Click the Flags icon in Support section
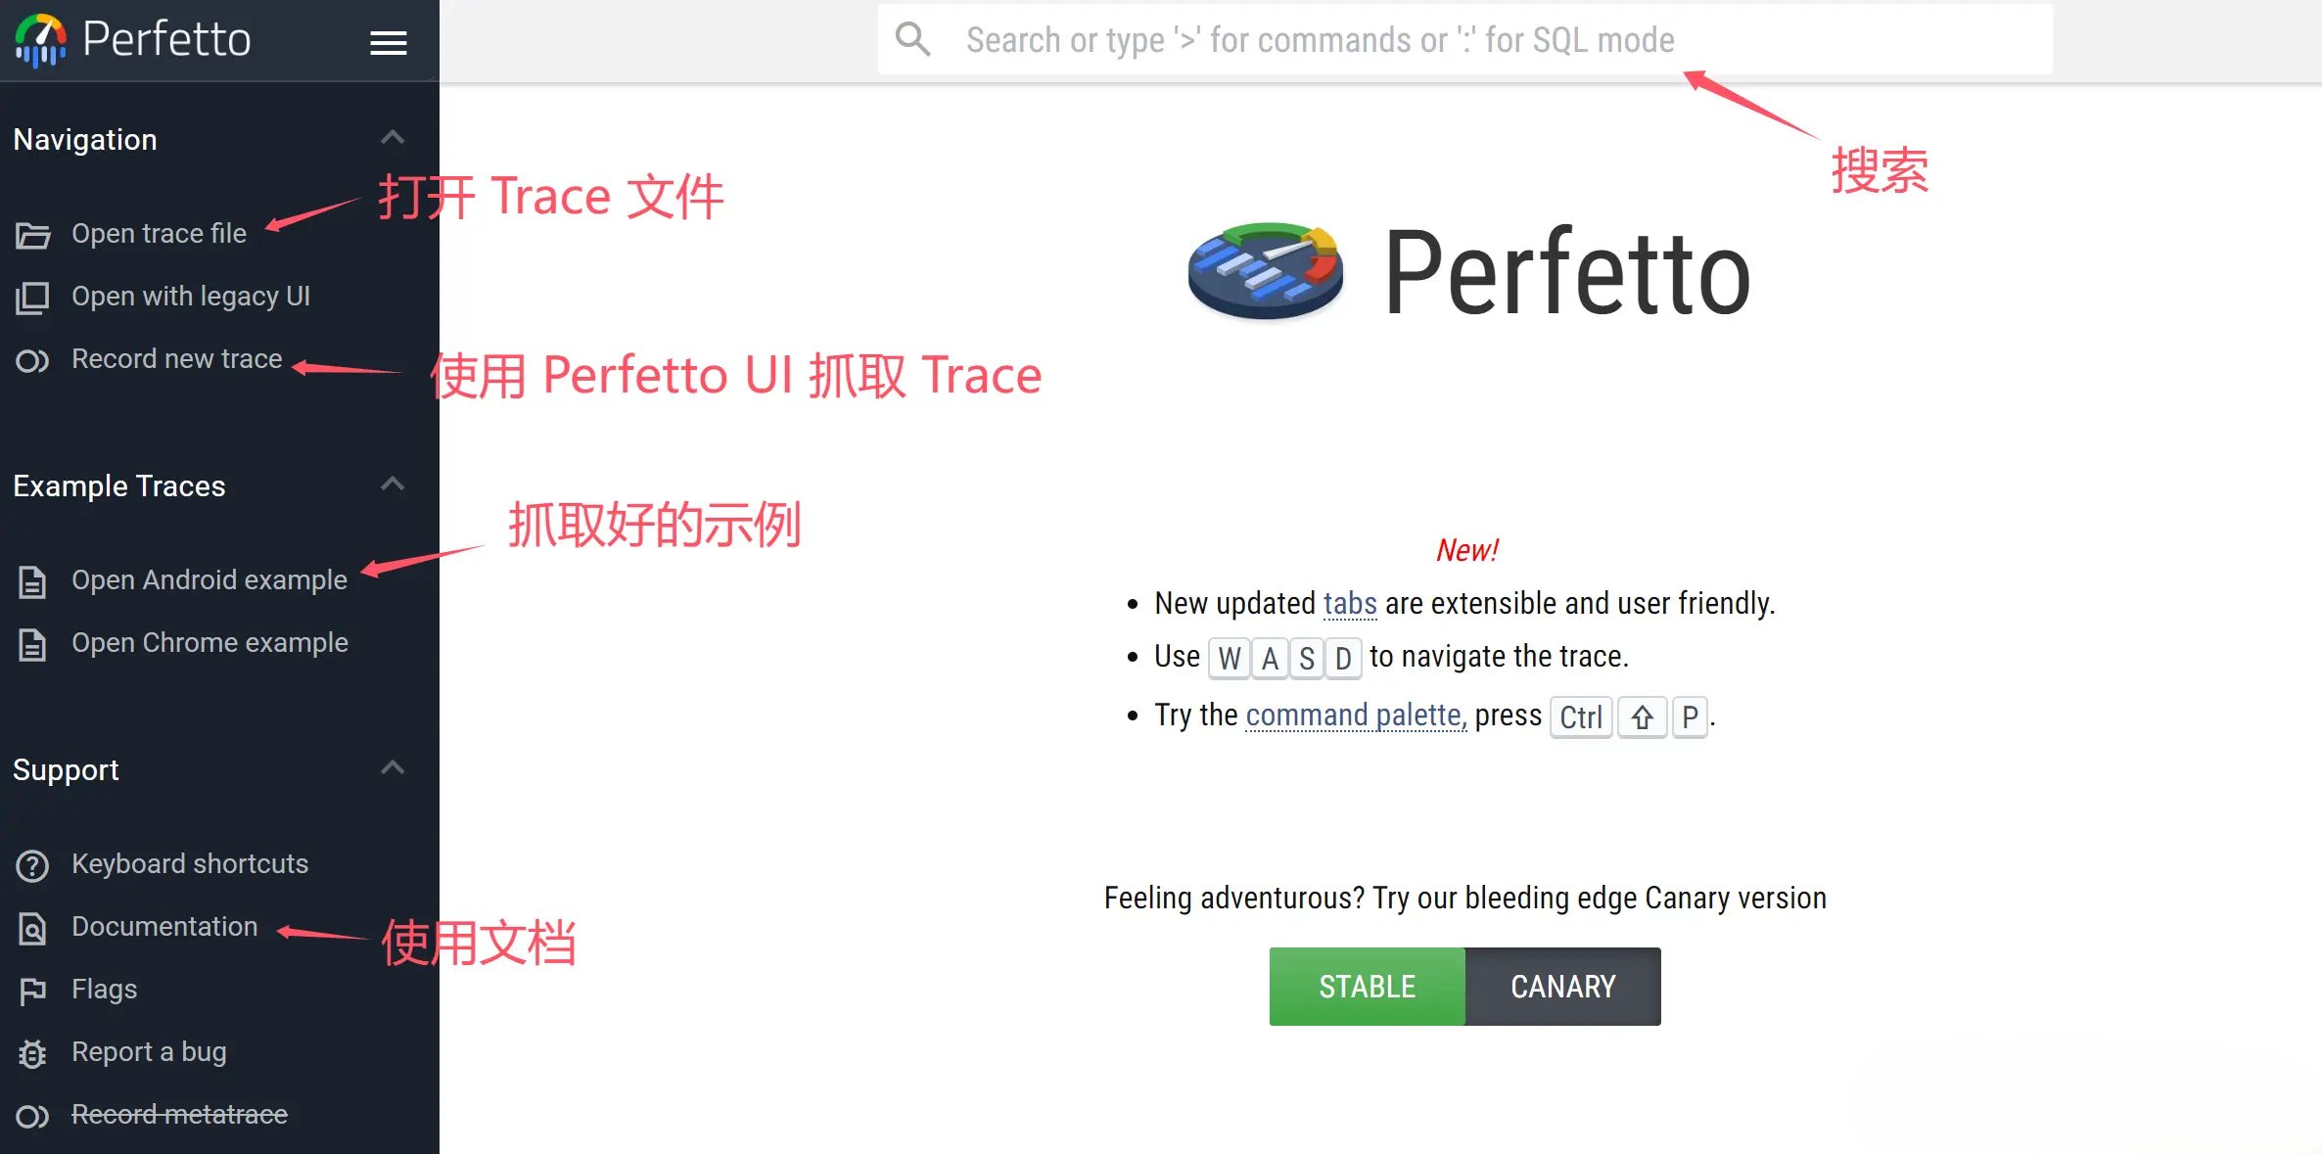This screenshot has width=2322, height=1154. 30,990
